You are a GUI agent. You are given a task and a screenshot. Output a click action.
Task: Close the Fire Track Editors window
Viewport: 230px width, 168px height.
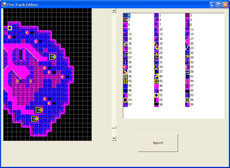[x=226, y=4]
